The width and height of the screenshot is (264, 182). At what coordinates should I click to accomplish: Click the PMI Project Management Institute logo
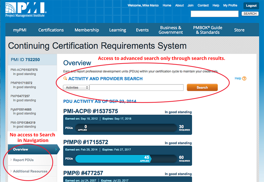click(x=26, y=10)
